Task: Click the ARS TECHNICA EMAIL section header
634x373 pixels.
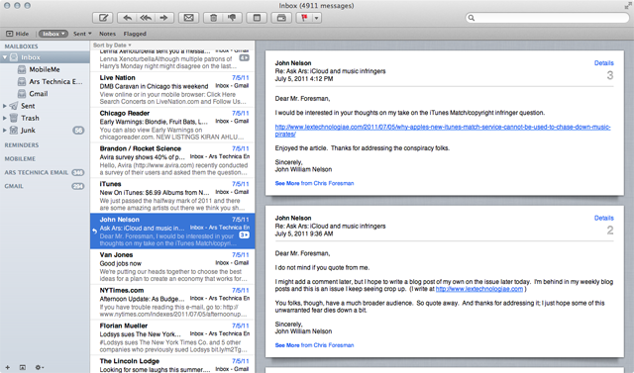Action: 37,172
